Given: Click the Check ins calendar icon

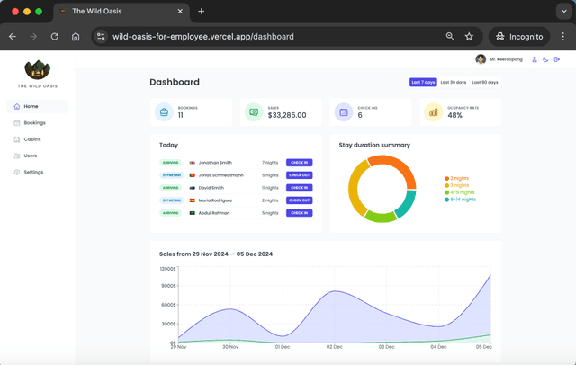Looking at the screenshot, I should (x=344, y=112).
